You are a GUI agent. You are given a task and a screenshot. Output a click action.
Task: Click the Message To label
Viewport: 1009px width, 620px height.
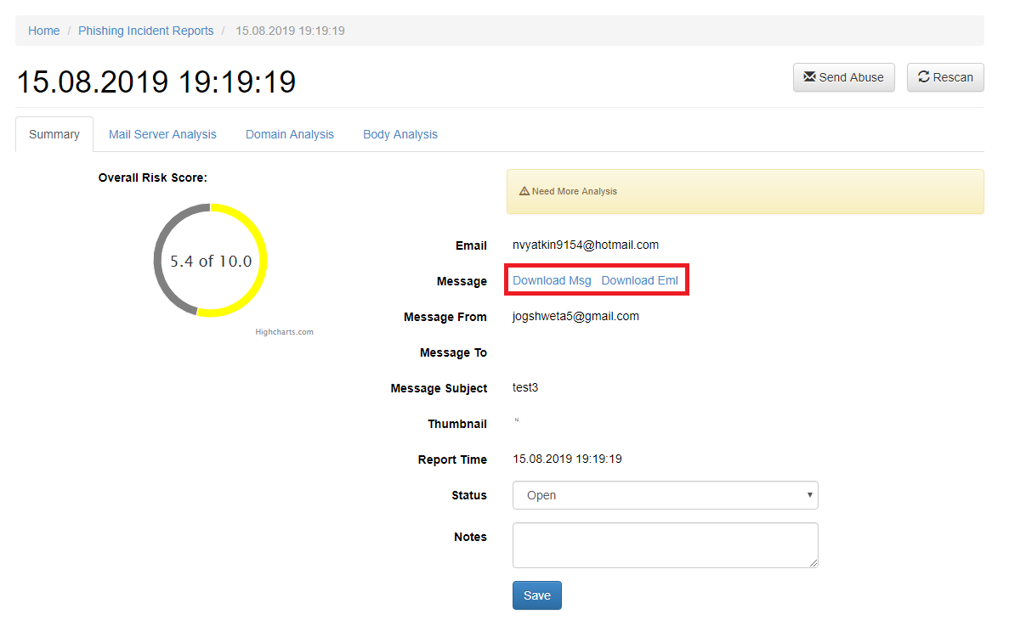(x=453, y=353)
